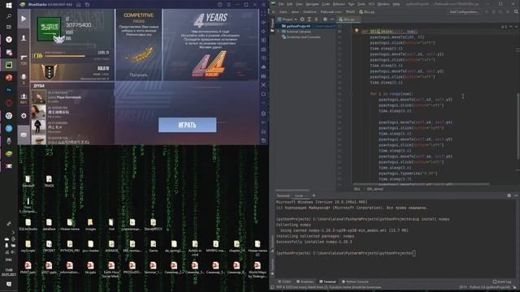This screenshot has width=520, height=292.
Task: Click the PyCharm project locate target icon
Action: [302, 19]
